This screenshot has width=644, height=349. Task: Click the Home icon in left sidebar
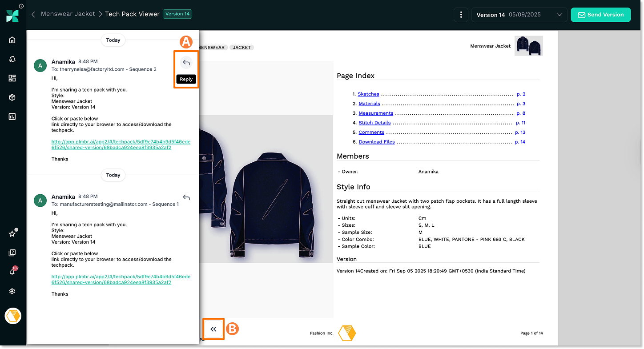12,40
